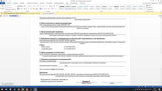162x91 pixels.
Task: Open the notification center icon on taskbar
Action: tap(159, 89)
